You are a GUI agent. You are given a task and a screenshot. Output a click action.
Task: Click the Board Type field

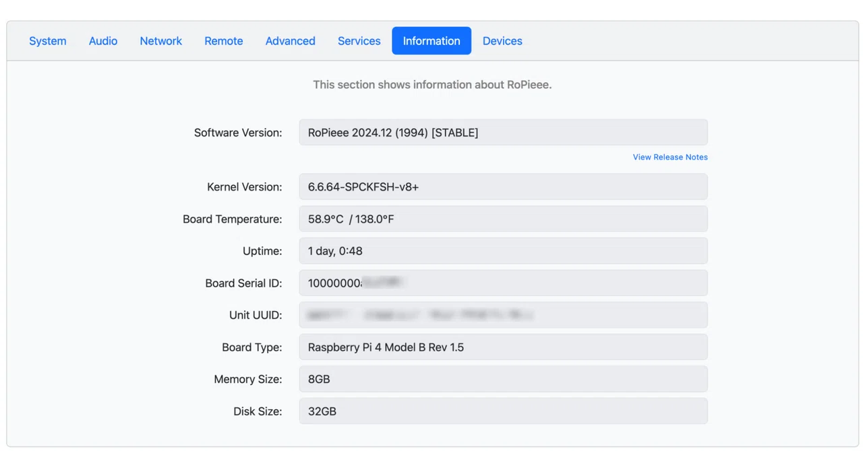[504, 347]
